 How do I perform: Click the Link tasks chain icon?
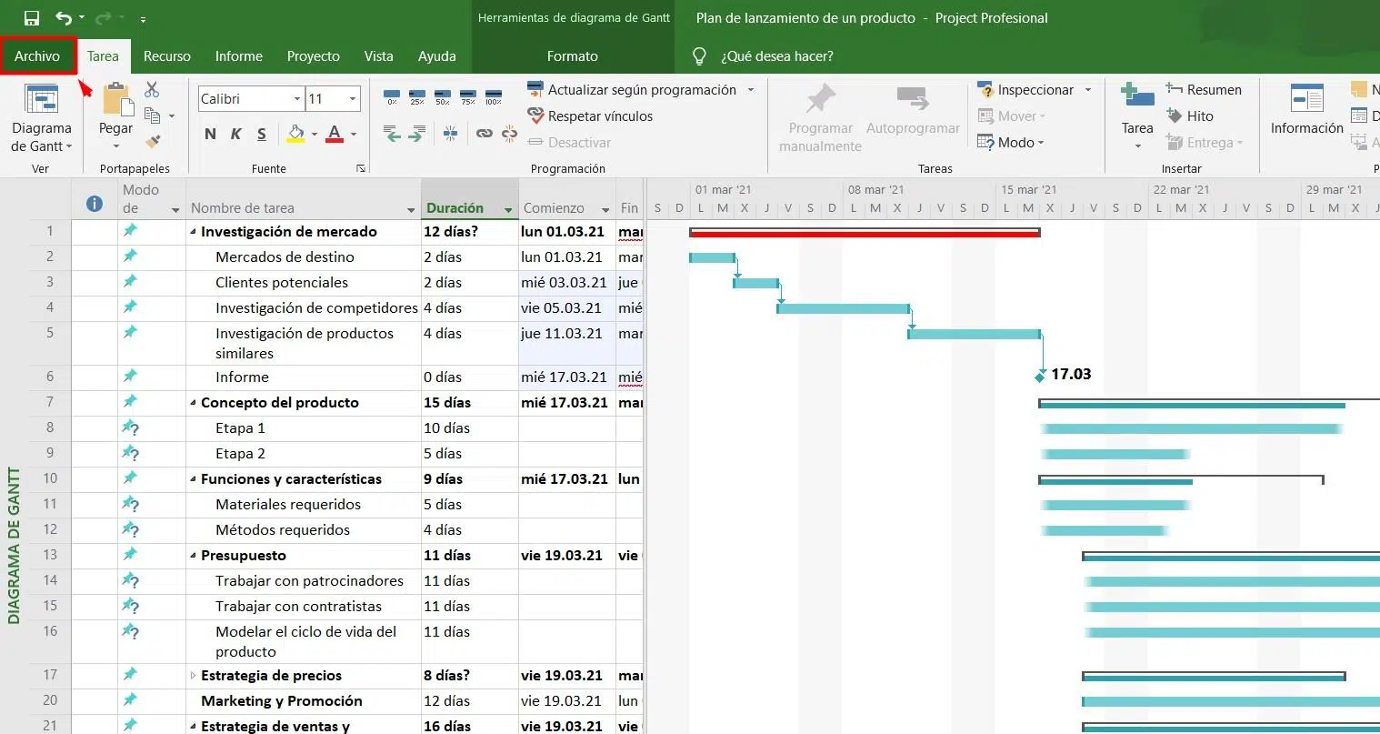[x=485, y=134]
